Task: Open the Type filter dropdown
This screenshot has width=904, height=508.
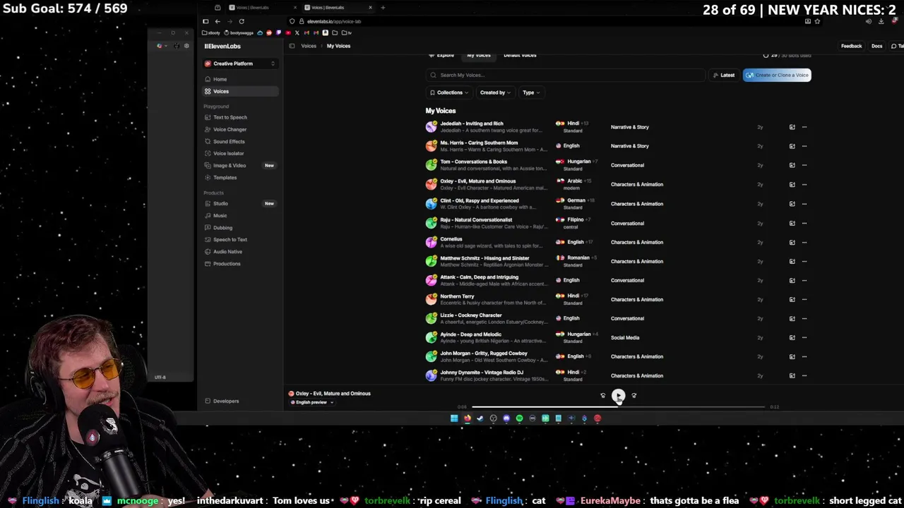Action: [530, 92]
